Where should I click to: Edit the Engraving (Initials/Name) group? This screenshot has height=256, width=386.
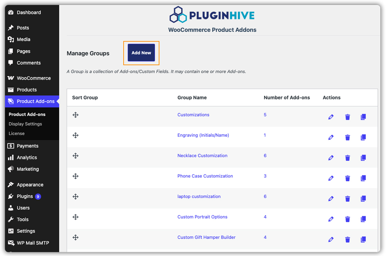click(x=331, y=137)
